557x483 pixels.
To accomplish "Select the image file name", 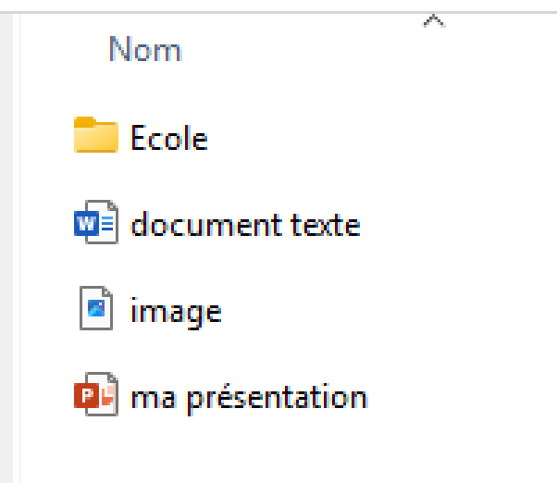I will [x=176, y=311].
